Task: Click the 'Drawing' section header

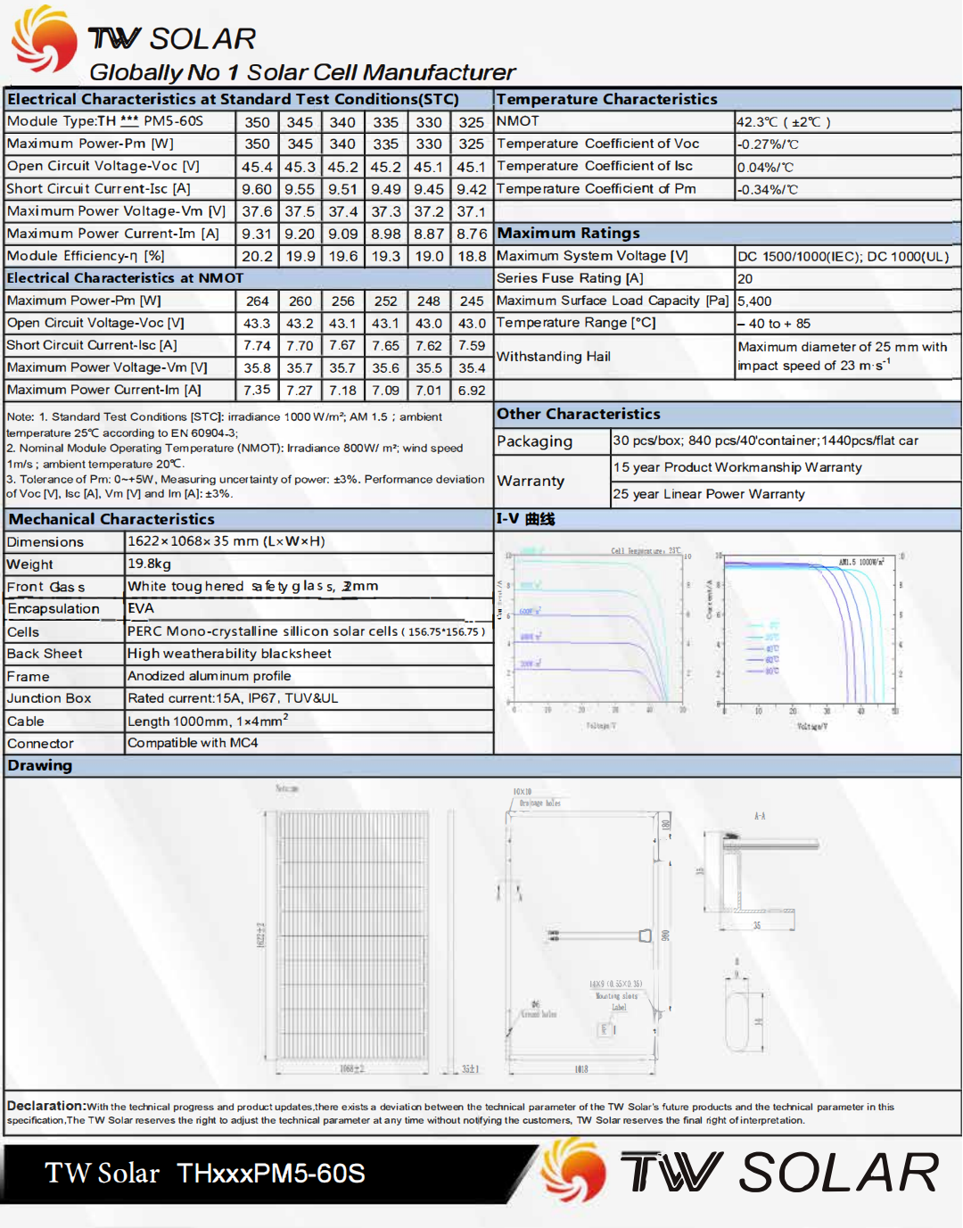Action: 40,765
